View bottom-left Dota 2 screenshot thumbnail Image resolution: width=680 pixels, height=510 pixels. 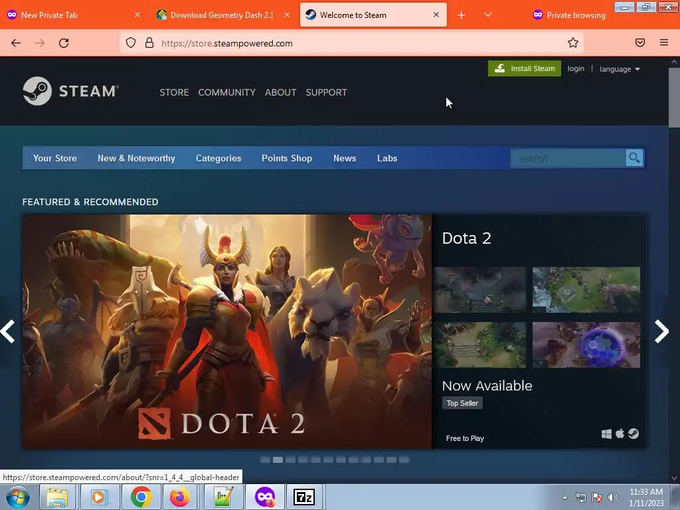point(479,345)
